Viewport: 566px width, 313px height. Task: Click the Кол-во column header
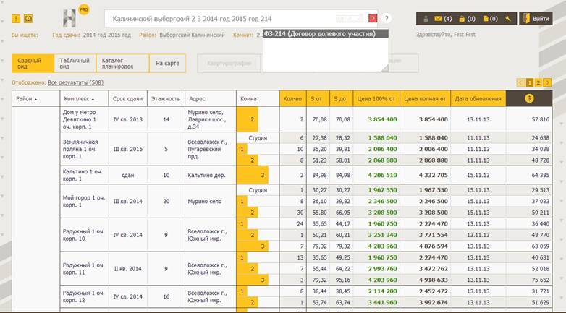click(292, 98)
